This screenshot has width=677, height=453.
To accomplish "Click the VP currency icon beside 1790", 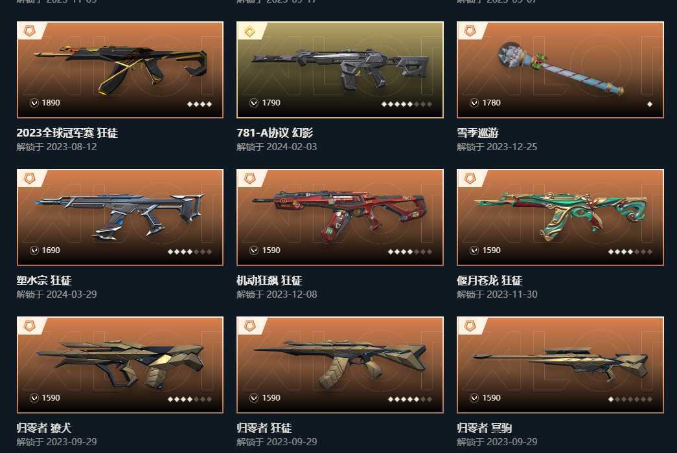I will pos(254,103).
